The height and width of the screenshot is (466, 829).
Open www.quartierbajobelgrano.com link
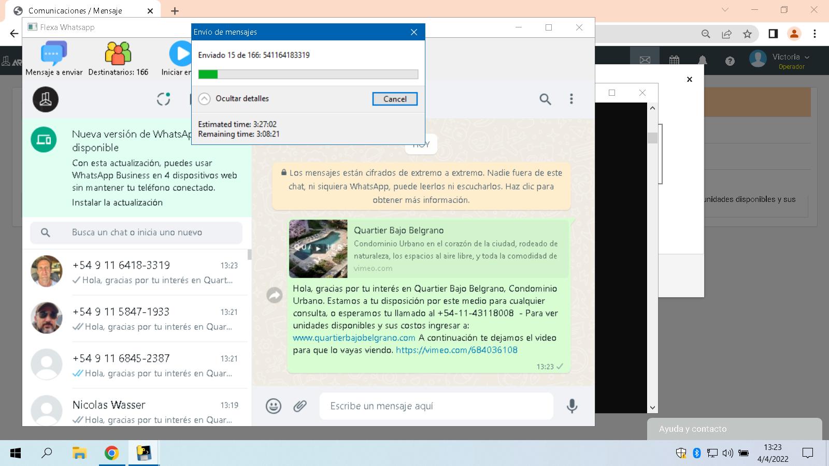point(354,338)
